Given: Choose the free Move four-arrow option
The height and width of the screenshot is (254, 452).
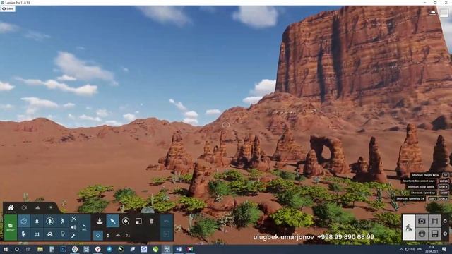Looking at the screenshot, I should pos(98,235).
